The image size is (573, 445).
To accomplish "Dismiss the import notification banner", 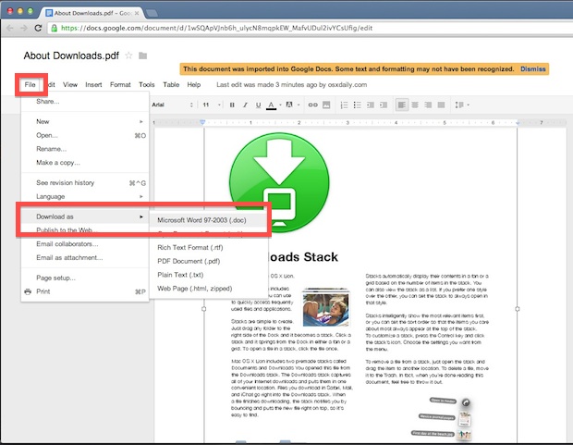I will tap(533, 68).
